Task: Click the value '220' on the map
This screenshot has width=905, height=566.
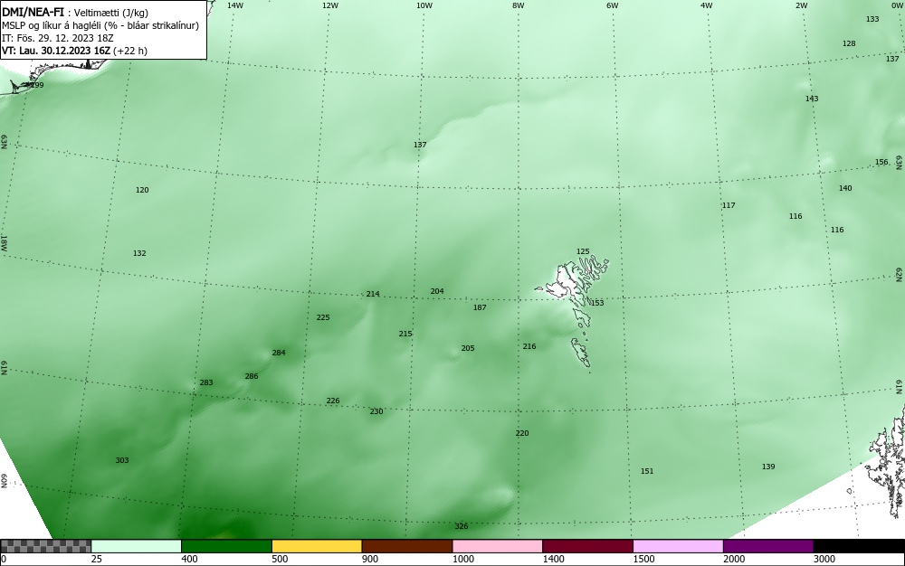Action: coord(522,433)
